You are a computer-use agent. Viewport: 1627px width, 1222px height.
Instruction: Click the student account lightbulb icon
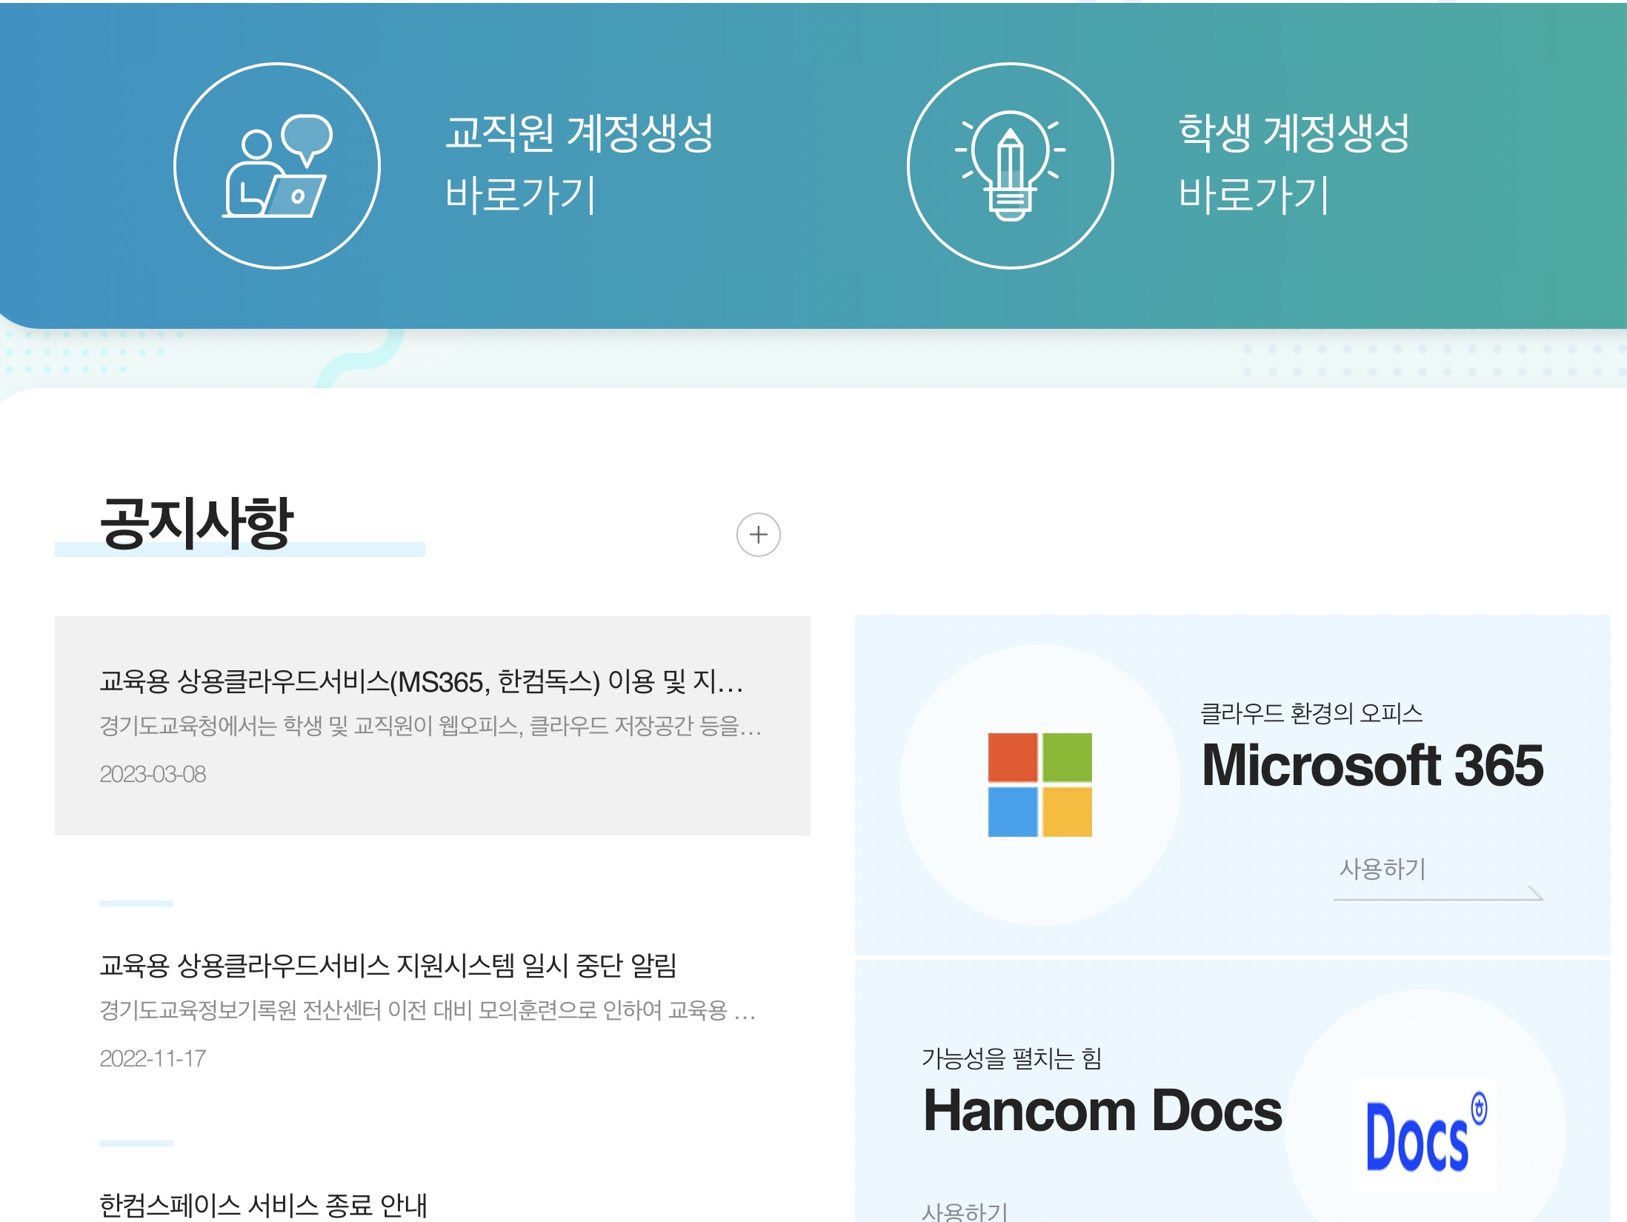click(x=1010, y=166)
